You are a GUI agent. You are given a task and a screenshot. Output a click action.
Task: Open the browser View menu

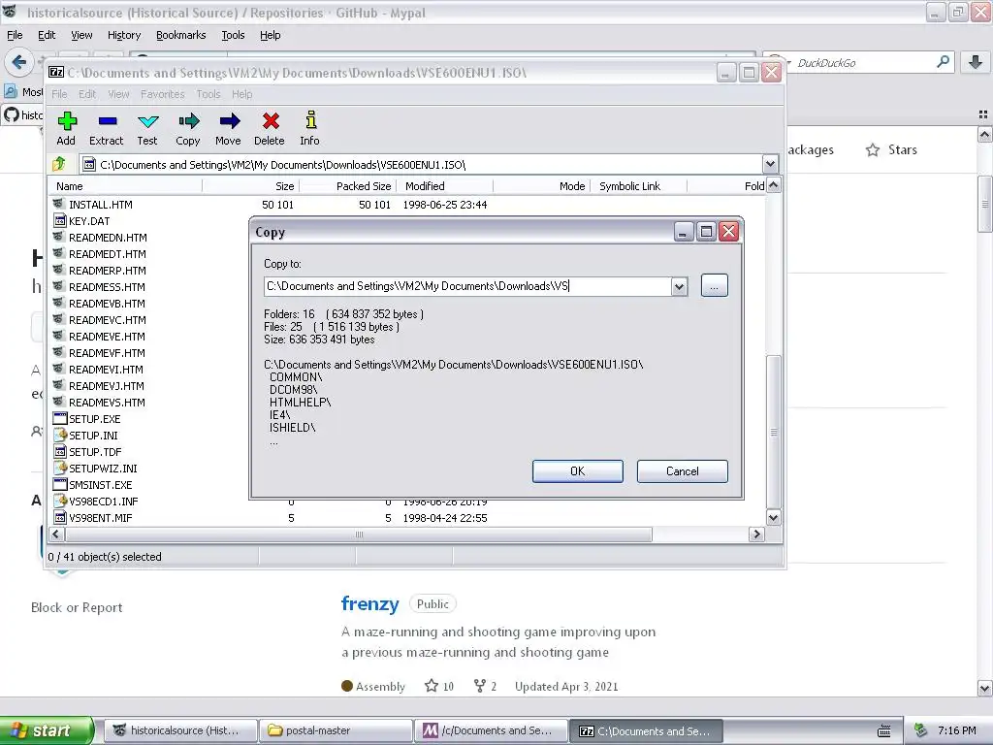[x=81, y=35]
